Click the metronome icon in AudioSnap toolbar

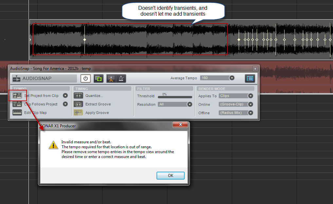(x=121, y=78)
